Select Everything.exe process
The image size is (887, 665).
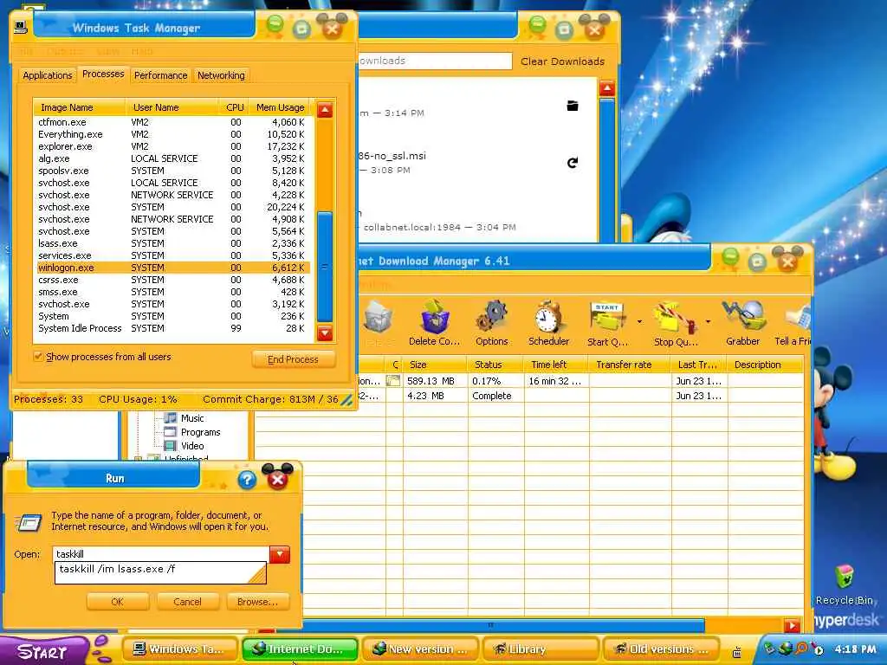tap(172, 134)
